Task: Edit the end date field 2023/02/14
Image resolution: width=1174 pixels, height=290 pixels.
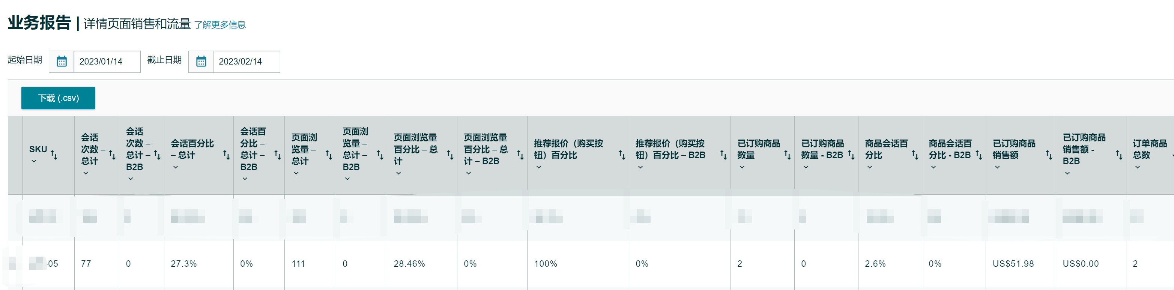Action: (247, 62)
